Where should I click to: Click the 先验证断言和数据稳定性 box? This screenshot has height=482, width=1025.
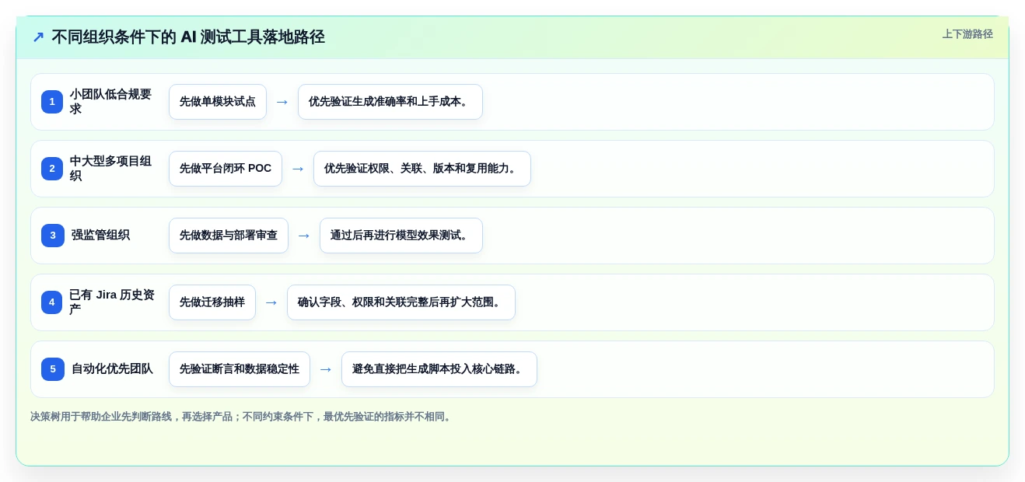click(x=240, y=369)
